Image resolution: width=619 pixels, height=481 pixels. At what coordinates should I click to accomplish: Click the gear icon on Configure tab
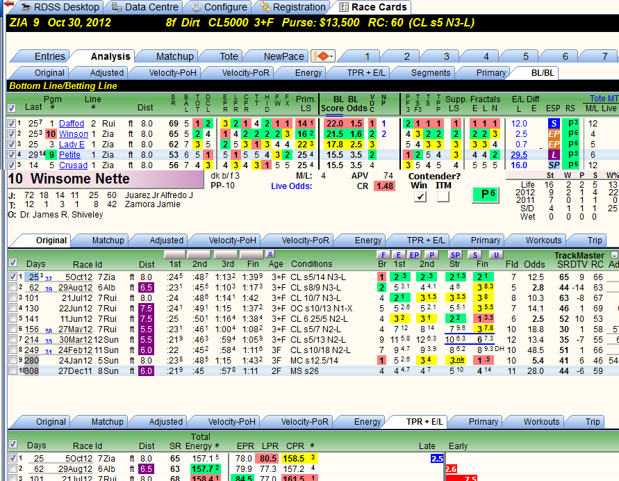tap(196, 7)
